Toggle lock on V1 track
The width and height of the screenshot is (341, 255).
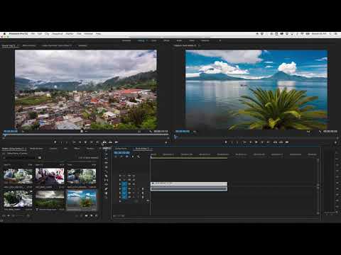pyautogui.click(x=120, y=184)
